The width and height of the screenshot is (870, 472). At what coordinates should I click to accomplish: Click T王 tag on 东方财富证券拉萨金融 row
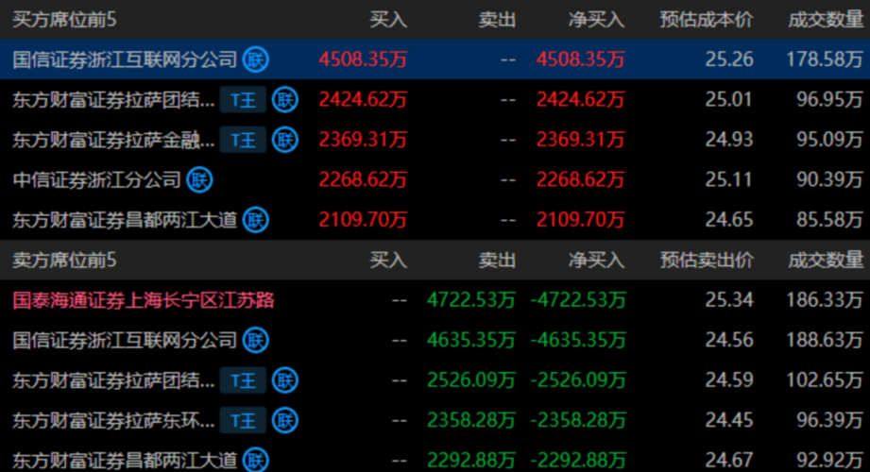(243, 140)
